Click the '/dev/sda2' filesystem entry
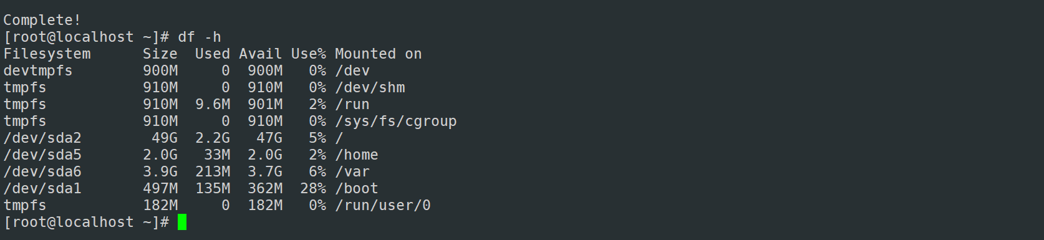The height and width of the screenshot is (240, 1044). coord(42,138)
